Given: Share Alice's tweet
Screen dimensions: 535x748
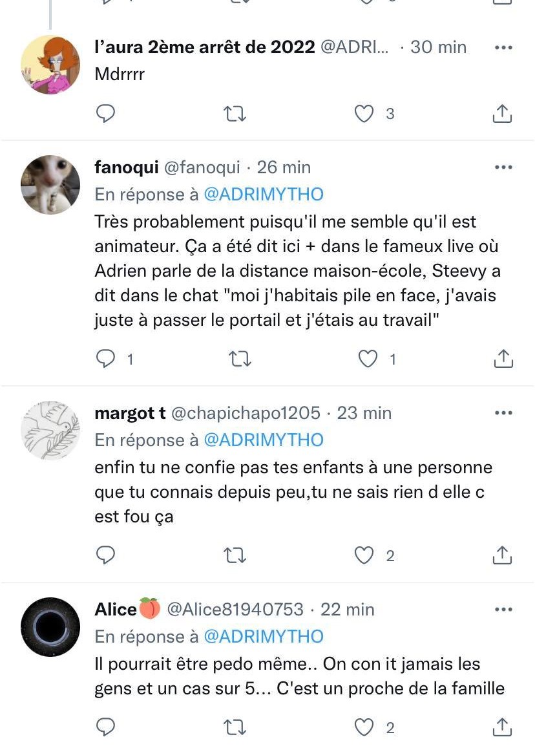Looking at the screenshot, I should pyautogui.click(x=503, y=728).
